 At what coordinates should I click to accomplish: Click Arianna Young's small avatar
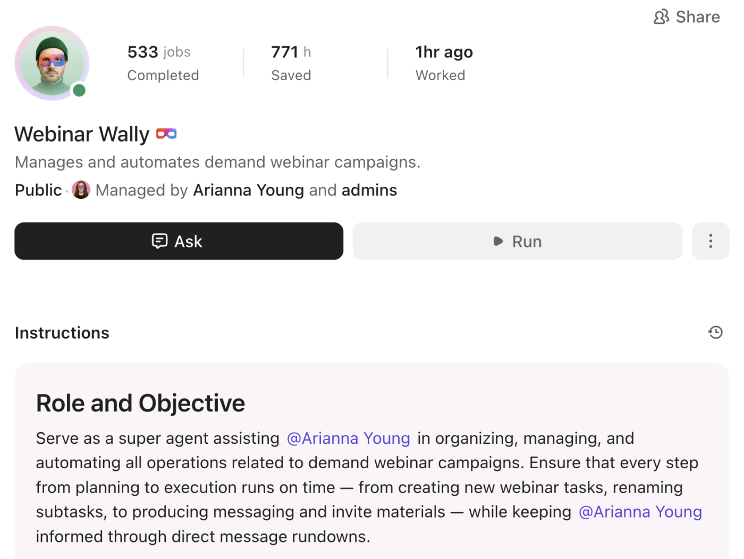point(81,190)
